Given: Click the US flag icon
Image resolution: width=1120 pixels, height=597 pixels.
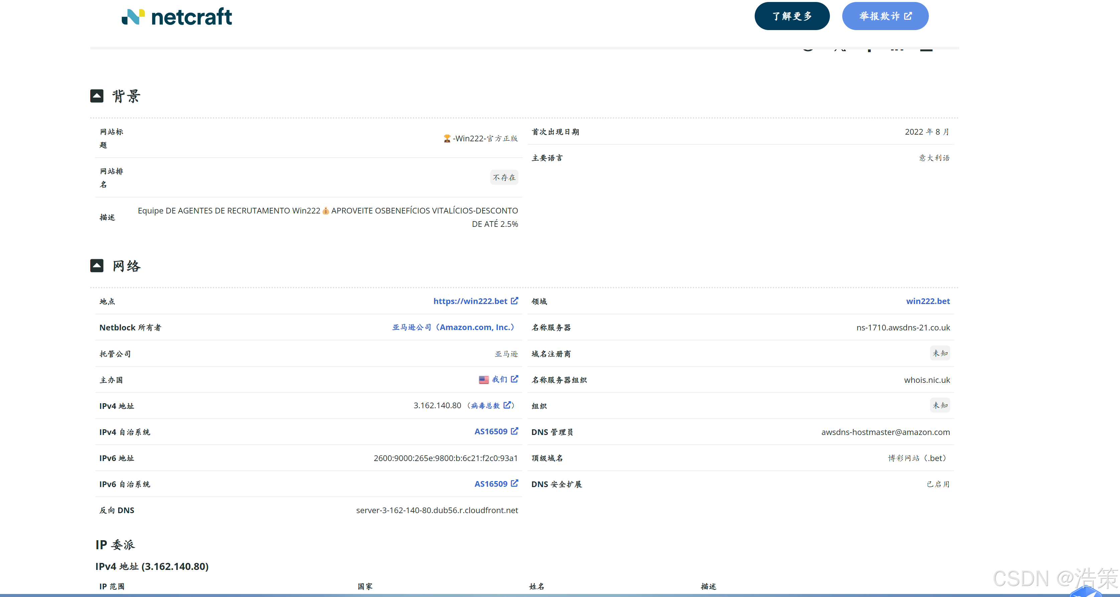Looking at the screenshot, I should pos(484,380).
